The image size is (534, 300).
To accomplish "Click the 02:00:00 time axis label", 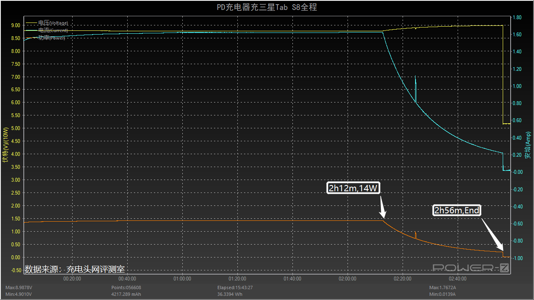I will click(x=348, y=279).
